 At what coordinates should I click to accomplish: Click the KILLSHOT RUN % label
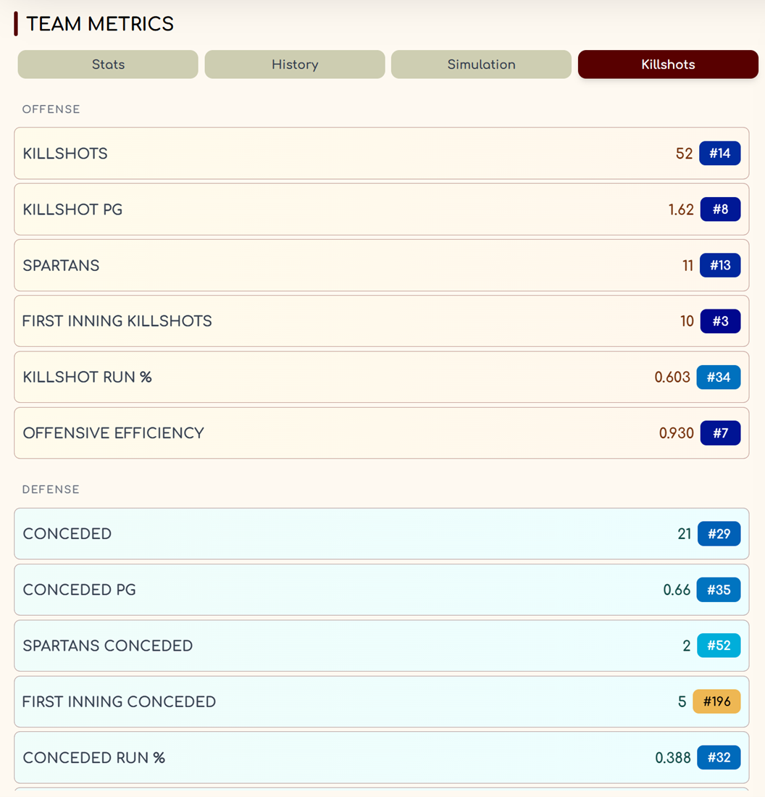[87, 377]
